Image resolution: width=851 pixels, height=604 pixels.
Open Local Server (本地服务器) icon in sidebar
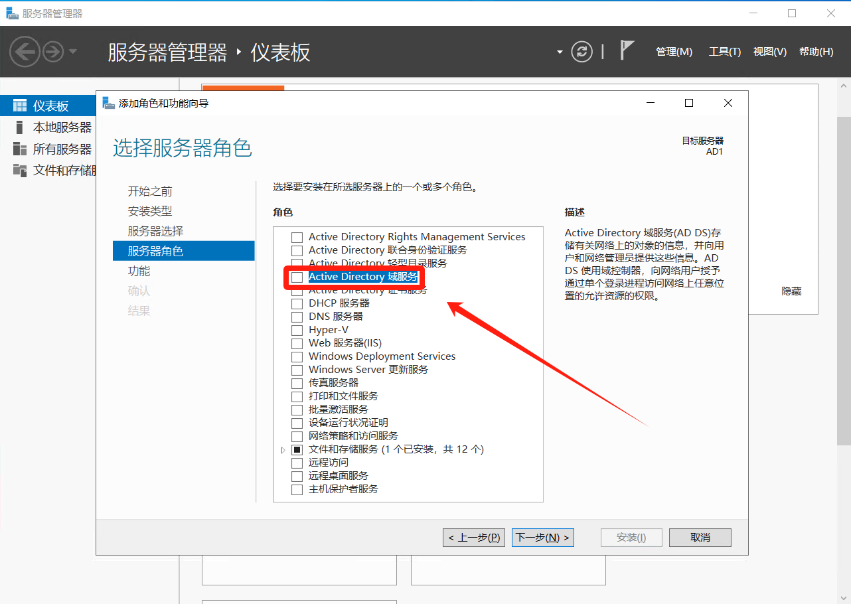tap(20, 127)
